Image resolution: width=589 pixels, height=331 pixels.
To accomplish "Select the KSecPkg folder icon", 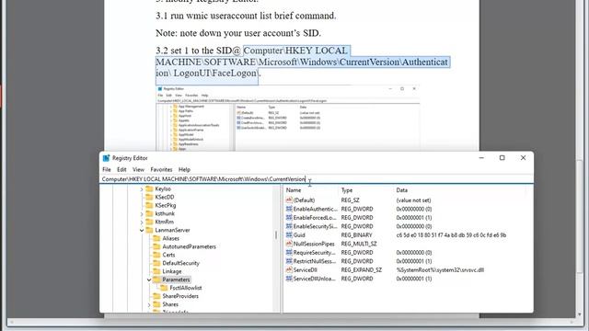I will coord(149,205).
